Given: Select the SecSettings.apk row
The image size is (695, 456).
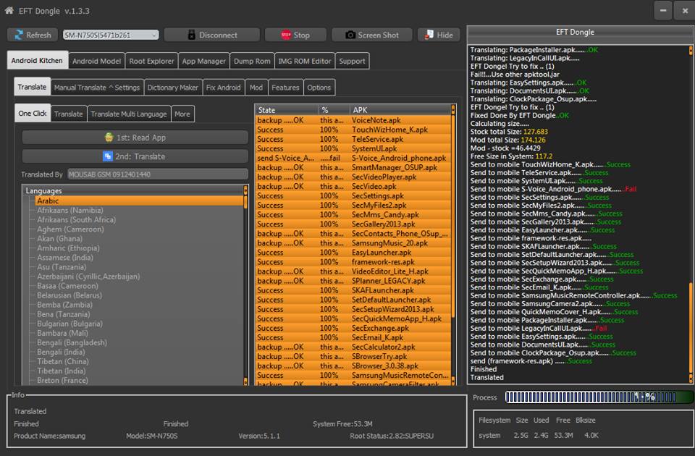Looking at the screenshot, I should point(353,195).
